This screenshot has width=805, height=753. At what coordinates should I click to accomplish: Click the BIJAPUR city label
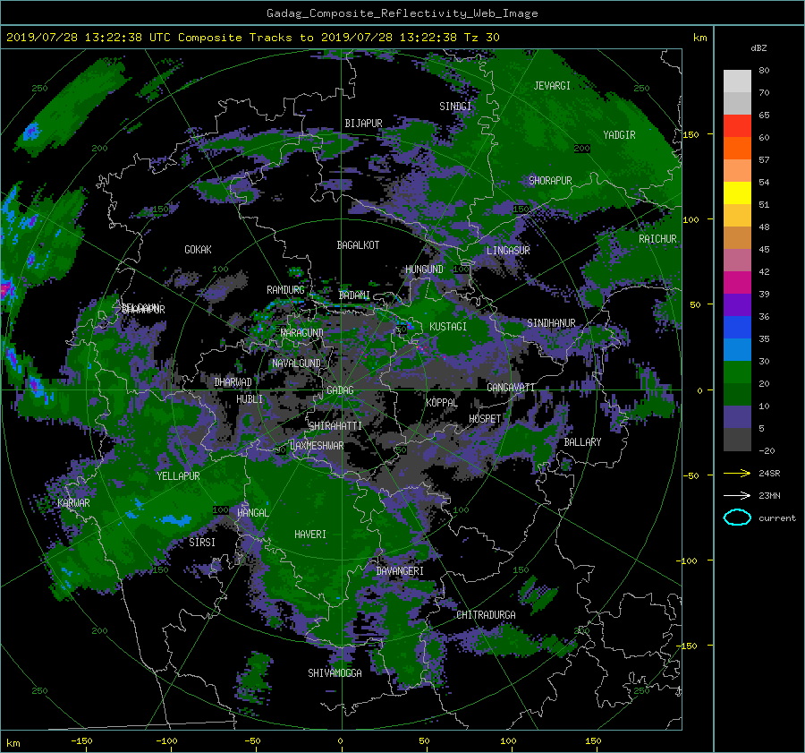[x=363, y=124]
